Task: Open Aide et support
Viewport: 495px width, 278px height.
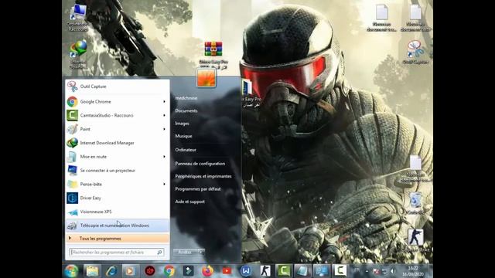Action: coord(189,202)
